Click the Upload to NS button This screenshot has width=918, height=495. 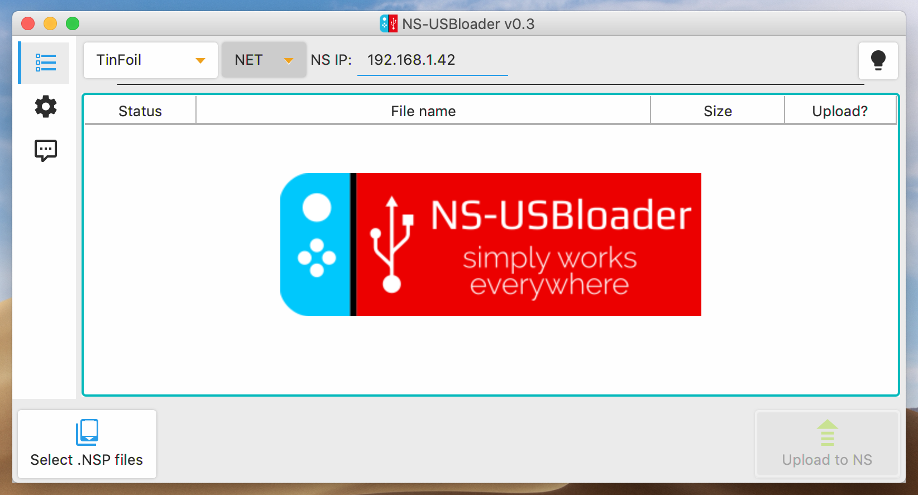[827, 444]
